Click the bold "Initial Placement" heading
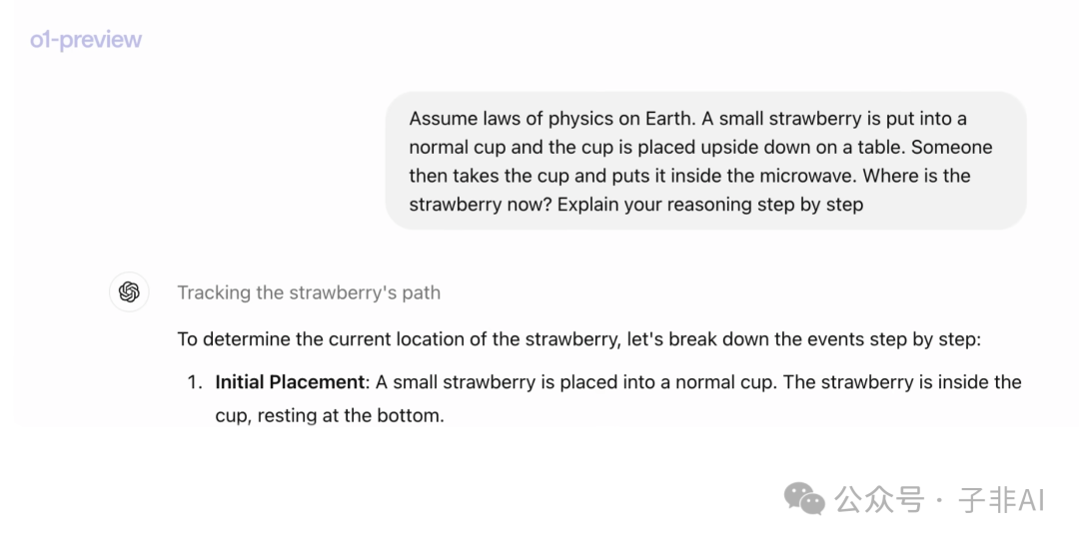 (x=290, y=382)
